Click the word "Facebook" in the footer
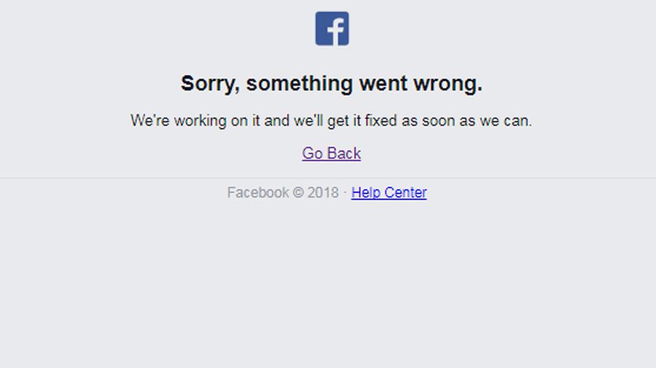Viewport: 656px width, 368px height. (x=258, y=193)
